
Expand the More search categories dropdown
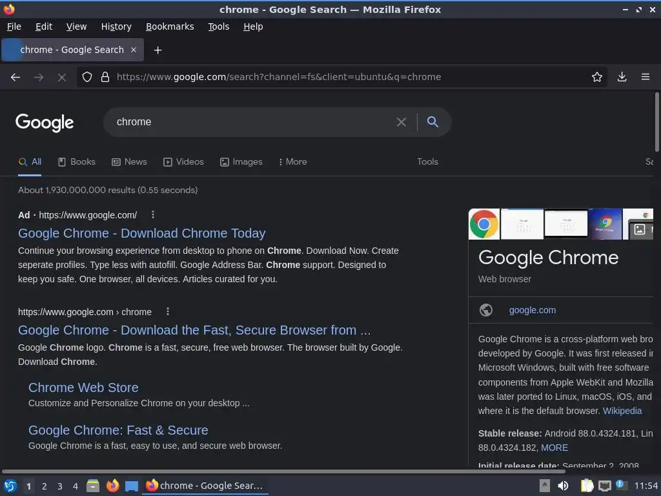click(292, 162)
